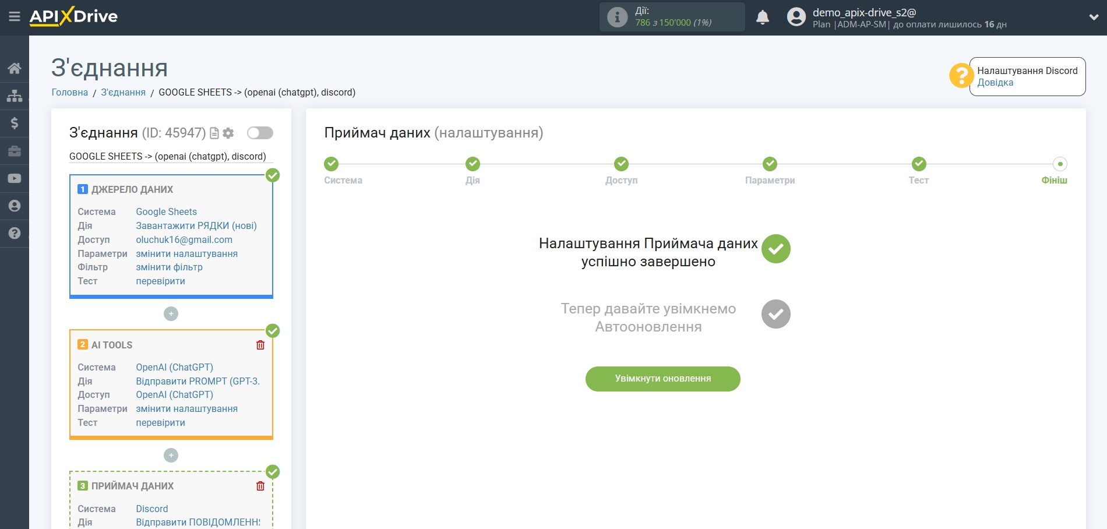The width and height of the screenshot is (1107, 529).
Task: Delete the ПРИЙМАЧ ДАНИХ block trash icon
Action: point(260,486)
